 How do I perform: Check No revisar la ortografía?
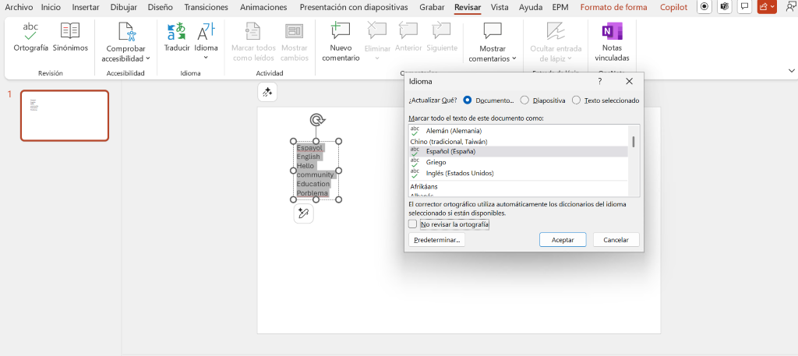(413, 224)
